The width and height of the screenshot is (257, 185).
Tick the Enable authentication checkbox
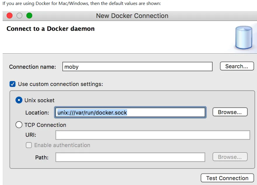pos(29,145)
